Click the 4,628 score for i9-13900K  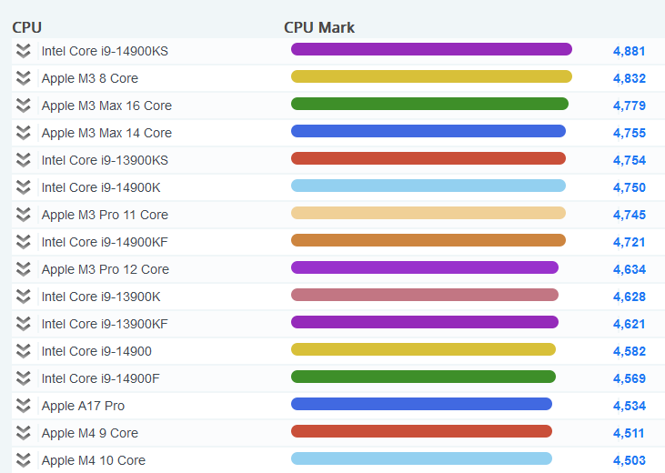[x=629, y=297]
